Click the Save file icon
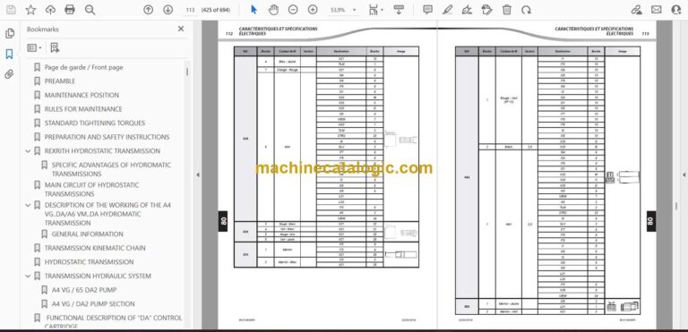Screen dimensions: 688x332 pyautogui.click(x=11, y=10)
